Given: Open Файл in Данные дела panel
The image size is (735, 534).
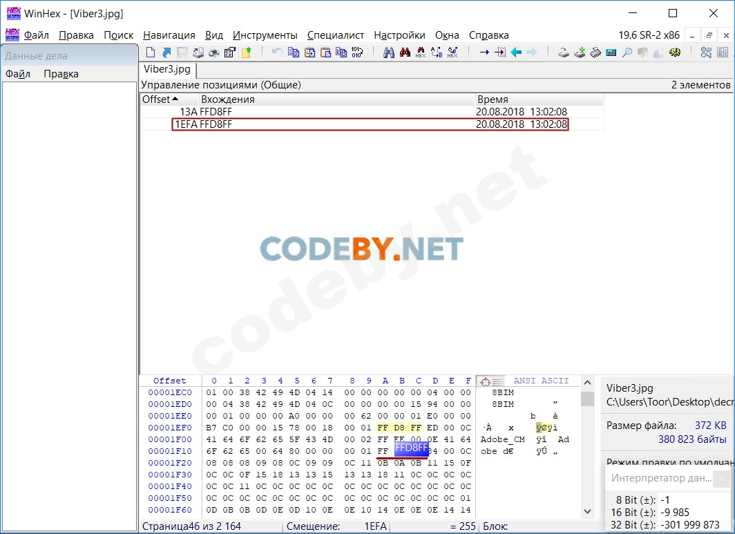Looking at the screenshot, I should coord(18,74).
